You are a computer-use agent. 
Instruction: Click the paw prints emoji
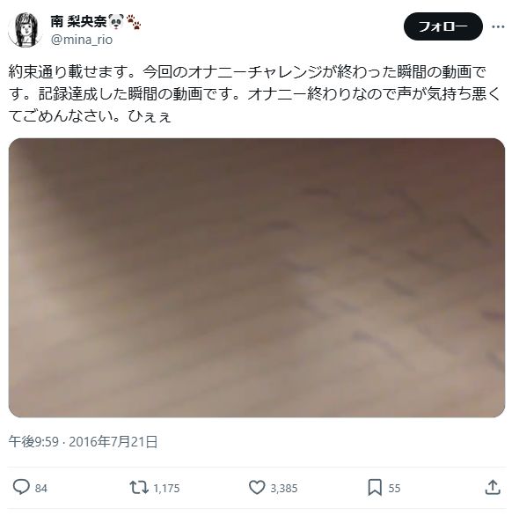click(134, 21)
